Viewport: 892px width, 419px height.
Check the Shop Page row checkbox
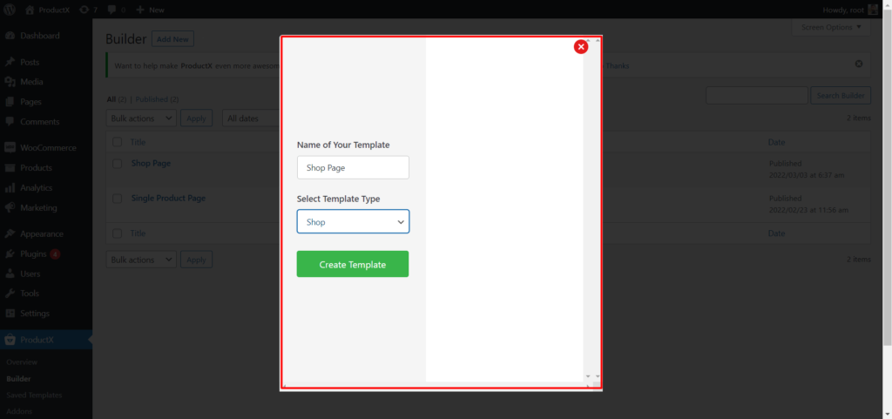click(118, 164)
